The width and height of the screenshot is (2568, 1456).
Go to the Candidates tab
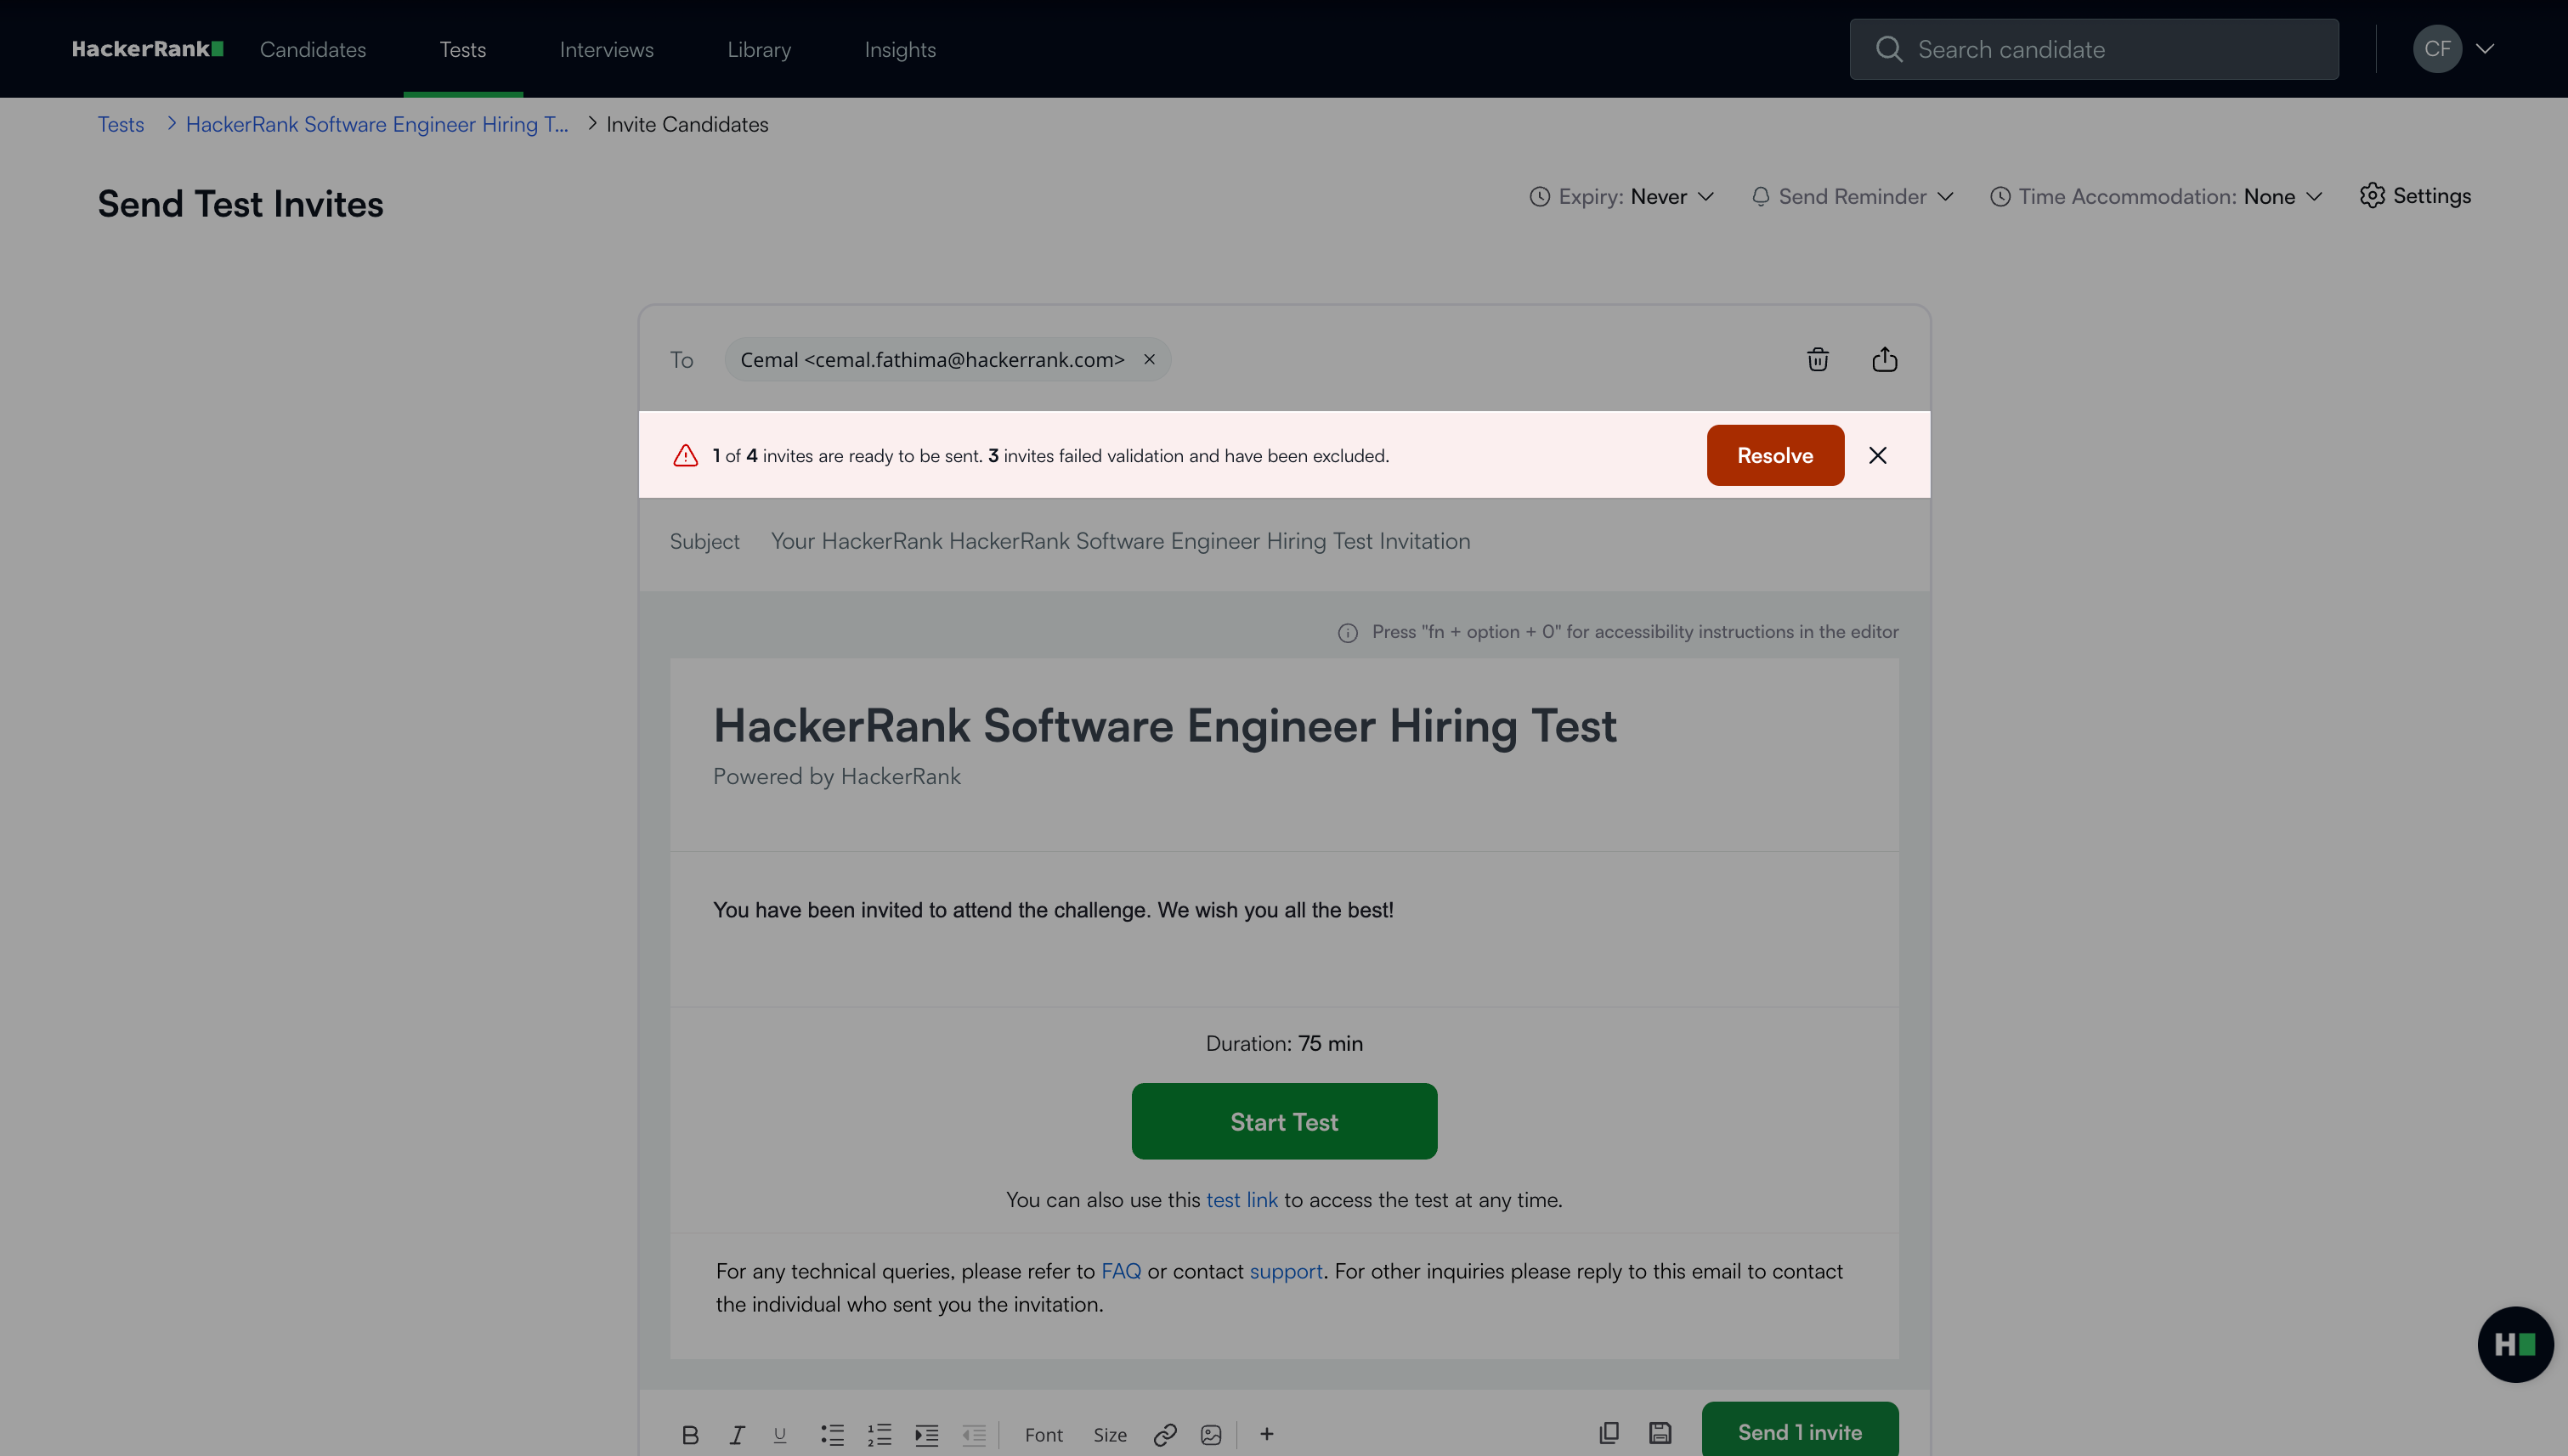click(x=313, y=49)
